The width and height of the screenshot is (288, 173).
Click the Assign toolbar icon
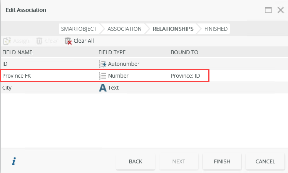pos(7,41)
